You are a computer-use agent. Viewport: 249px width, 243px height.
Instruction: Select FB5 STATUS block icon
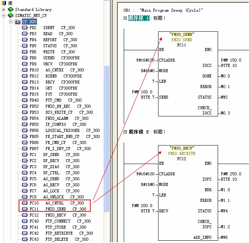coord(25,46)
